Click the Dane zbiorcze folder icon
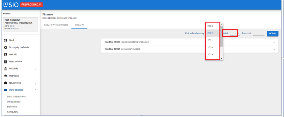 pyautogui.click(x=5, y=90)
